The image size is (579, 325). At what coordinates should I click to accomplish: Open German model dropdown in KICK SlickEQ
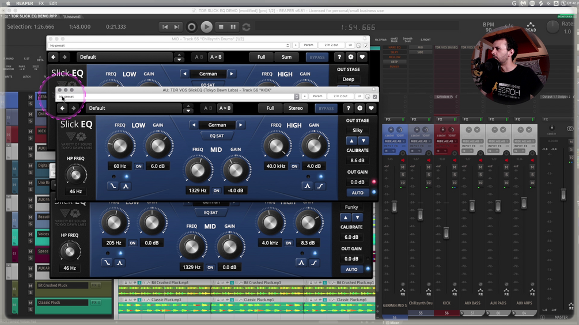coord(217,125)
